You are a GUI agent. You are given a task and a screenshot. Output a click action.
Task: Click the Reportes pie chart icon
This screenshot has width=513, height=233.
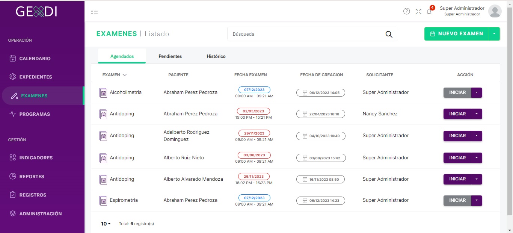pos(13,176)
